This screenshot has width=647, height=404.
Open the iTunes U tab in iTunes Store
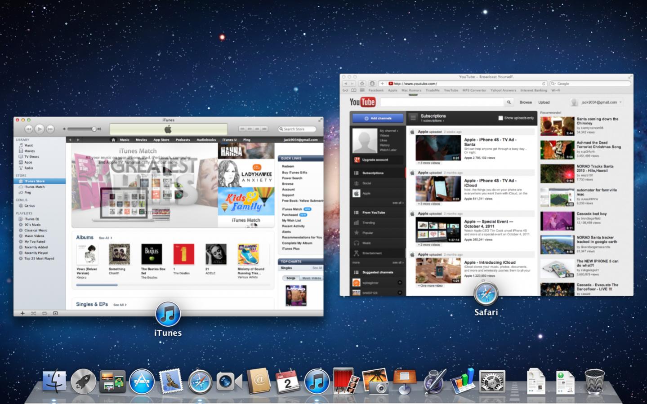pyautogui.click(x=229, y=140)
